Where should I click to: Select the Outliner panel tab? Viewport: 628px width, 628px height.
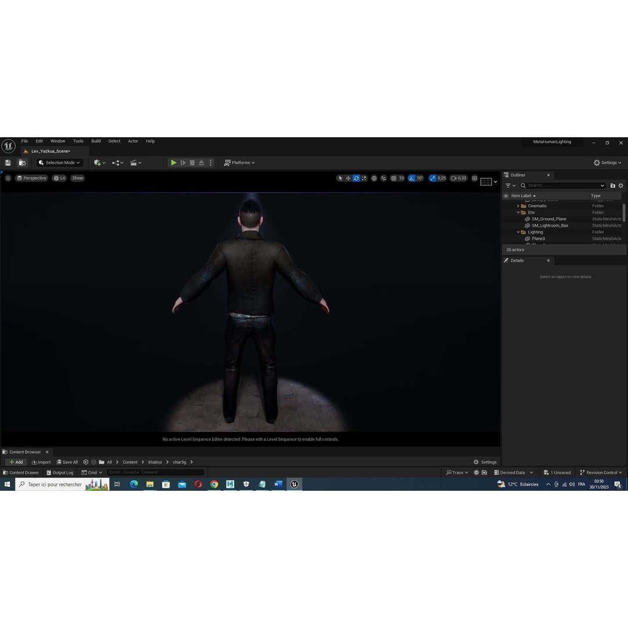pyautogui.click(x=527, y=175)
